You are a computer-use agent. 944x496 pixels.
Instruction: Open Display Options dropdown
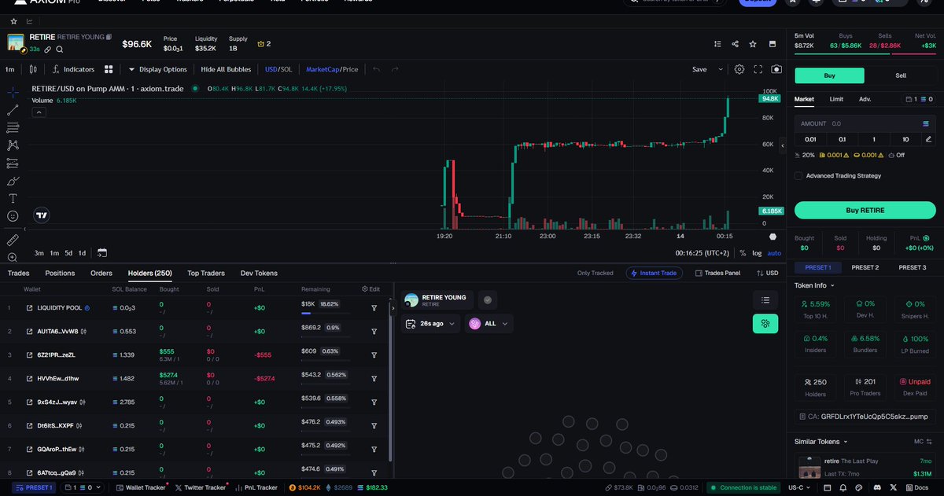tap(157, 69)
